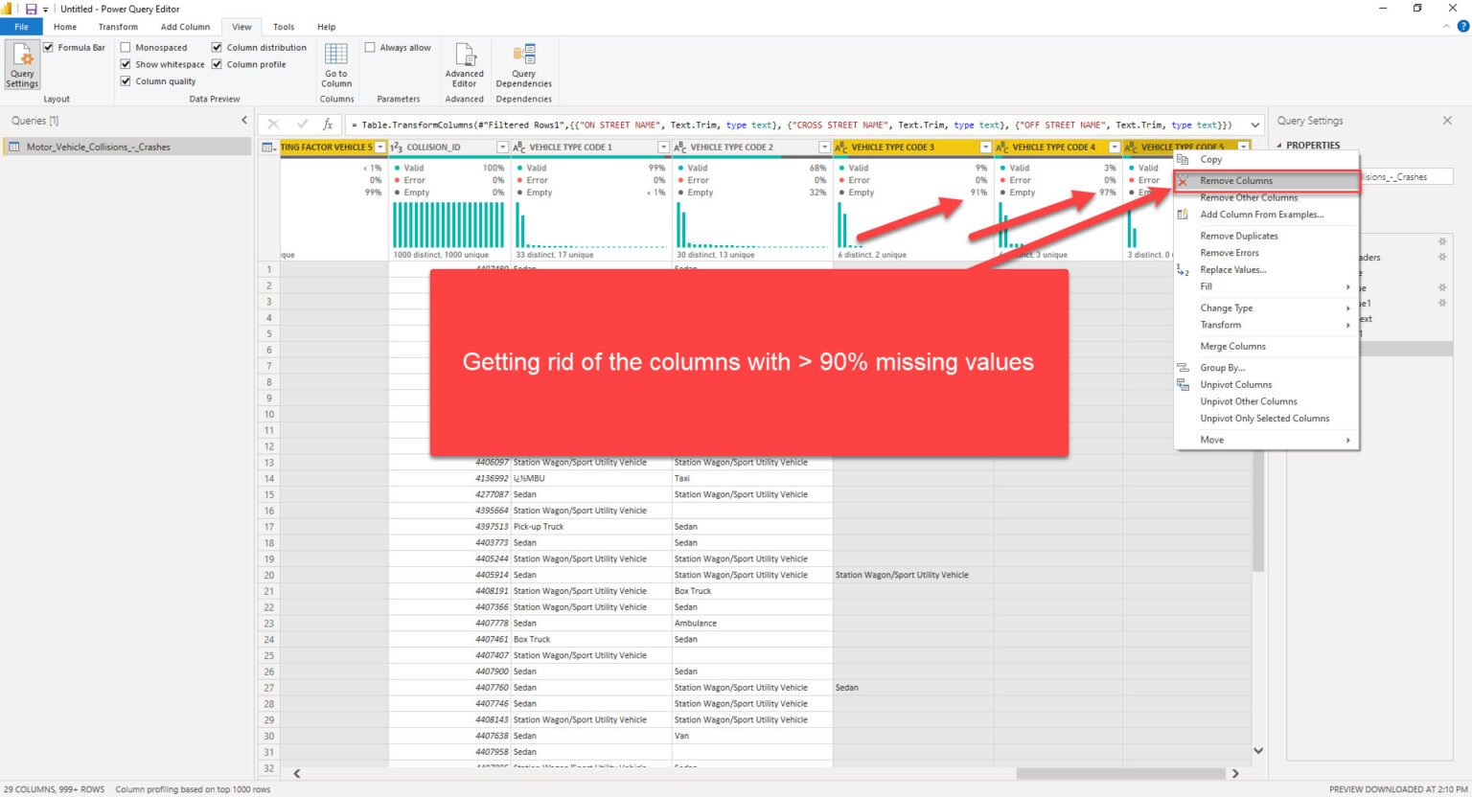Image resolution: width=1472 pixels, height=797 pixels.
Task: Open the filter dropdown on VEHICLE TYPE CODE 1
Action: pyautogui.click(x=662, y=147)
